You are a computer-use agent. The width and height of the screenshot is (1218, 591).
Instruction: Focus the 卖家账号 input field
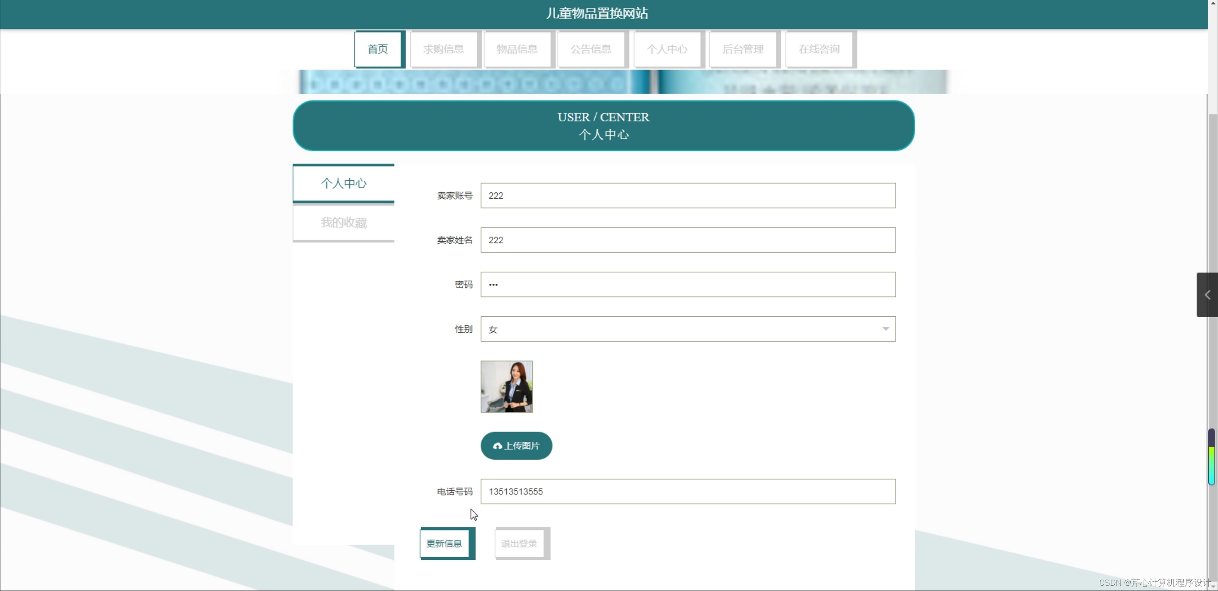pyautogui.click(x=687, y=196)
